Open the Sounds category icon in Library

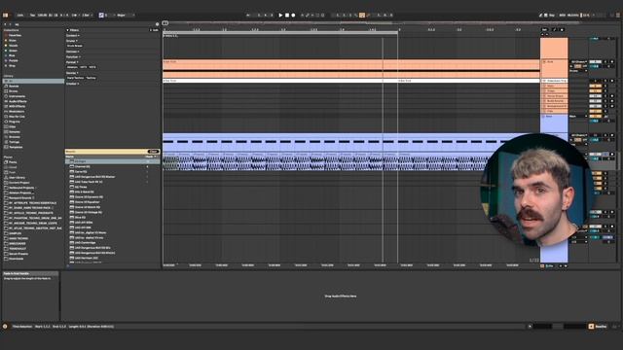click(6, 87)
